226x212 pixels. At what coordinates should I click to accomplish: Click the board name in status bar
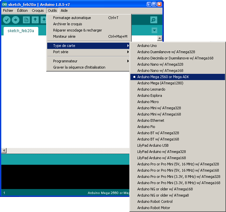click(109, 193)
